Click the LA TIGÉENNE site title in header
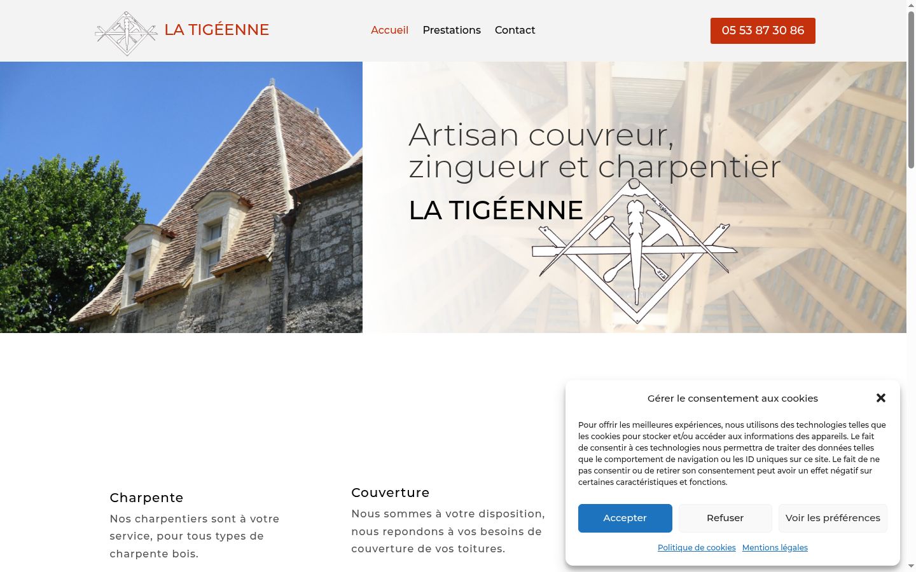 click(x=217, y=30)
